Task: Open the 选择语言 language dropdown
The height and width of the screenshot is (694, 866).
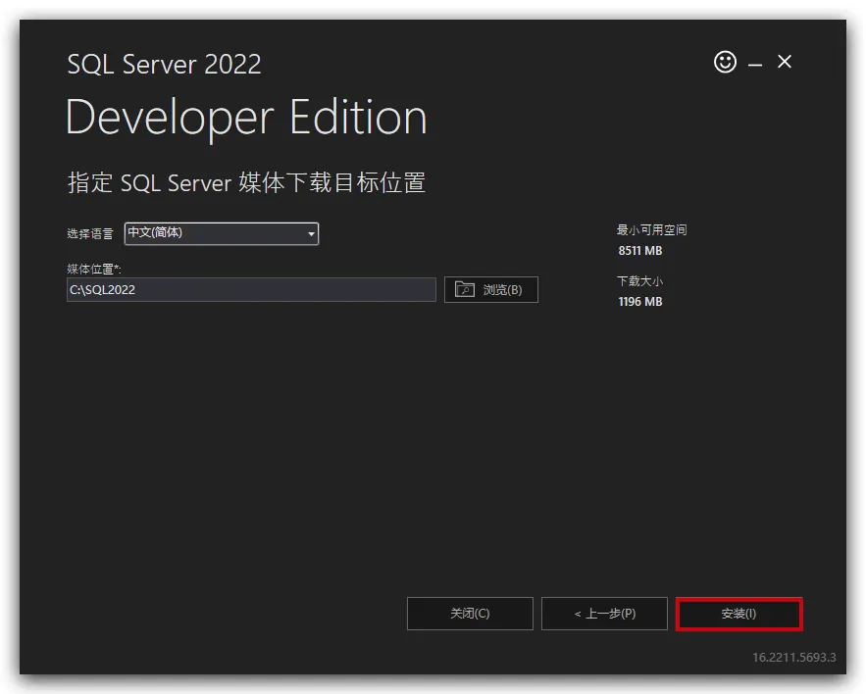Action: [222, 233]
